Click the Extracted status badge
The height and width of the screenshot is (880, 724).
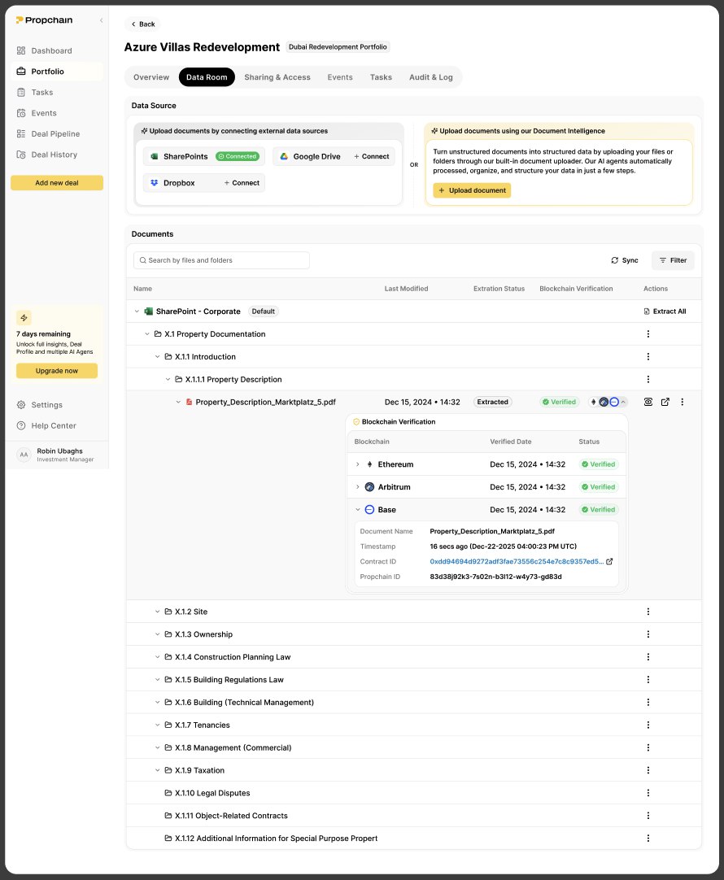point(492,403)
